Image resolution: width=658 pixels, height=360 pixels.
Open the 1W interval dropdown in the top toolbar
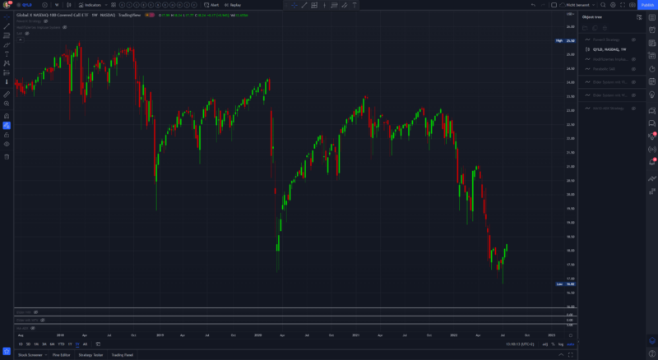(57, 5)
